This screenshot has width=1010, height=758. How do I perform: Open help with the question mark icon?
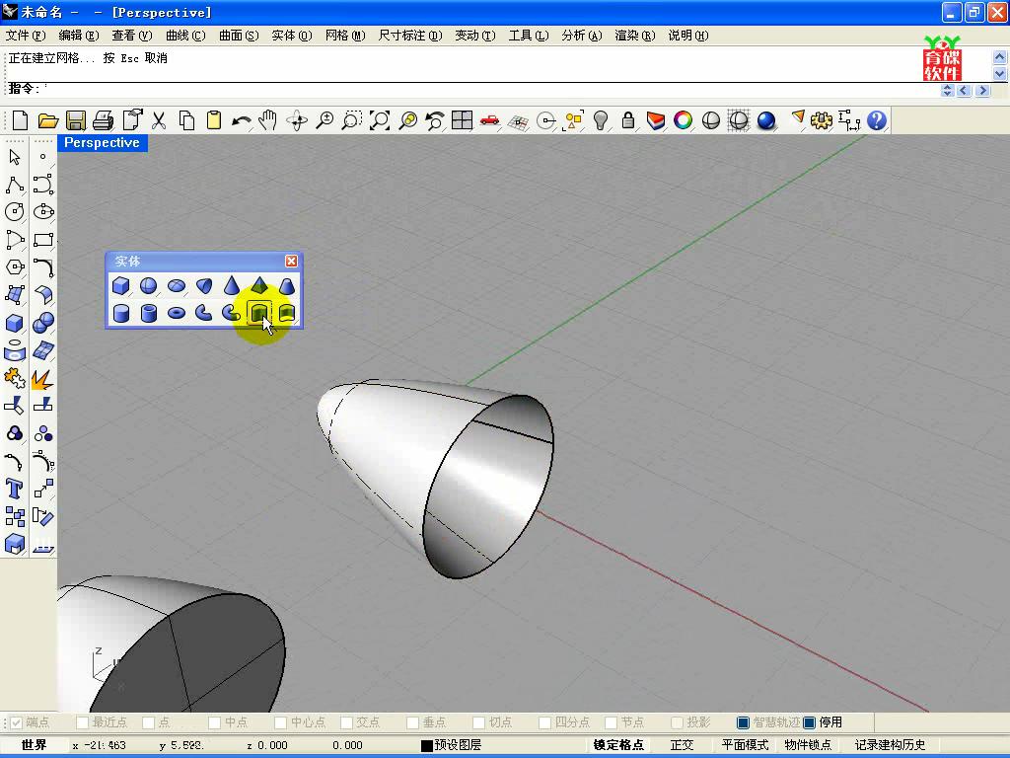877,120
